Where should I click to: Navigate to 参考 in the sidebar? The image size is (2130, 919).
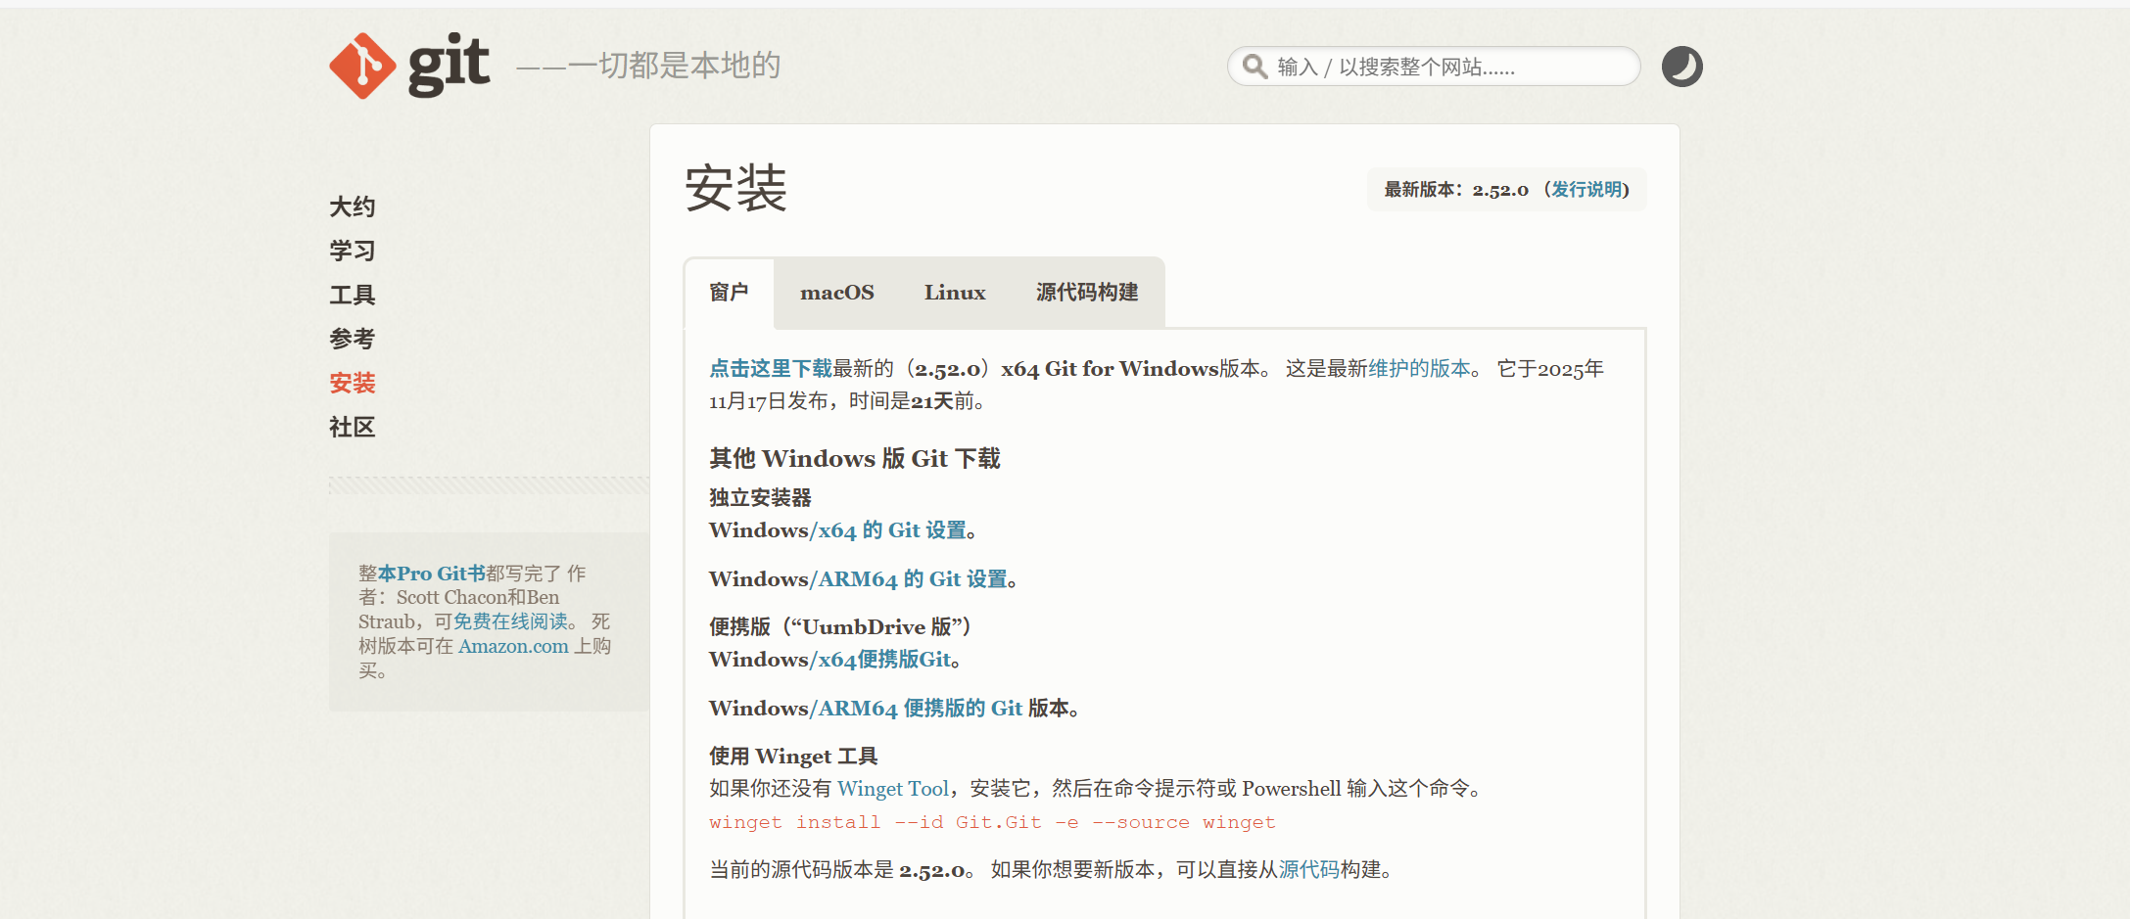coord(352,339)
